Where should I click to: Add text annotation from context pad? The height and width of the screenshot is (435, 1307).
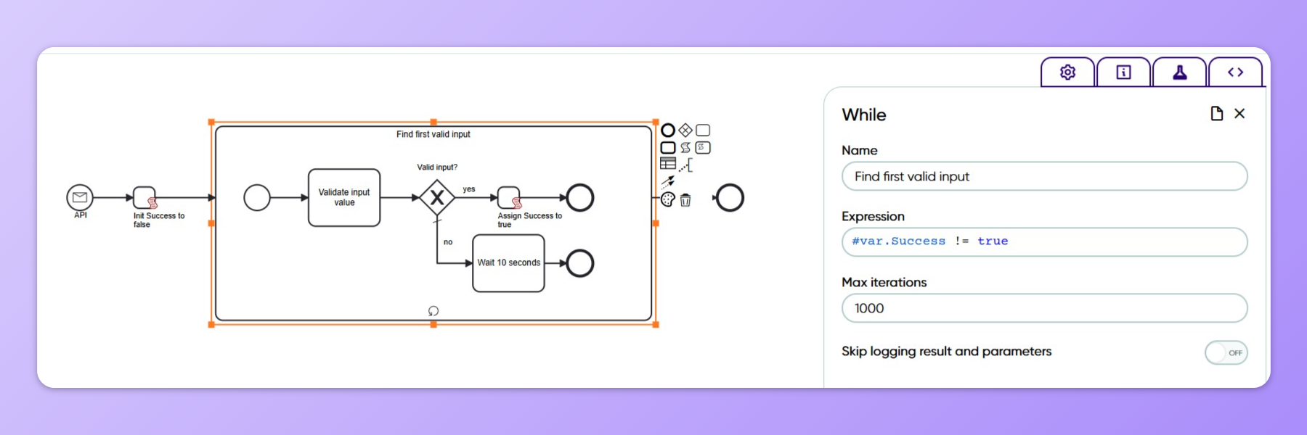click(x=685, y=165)
